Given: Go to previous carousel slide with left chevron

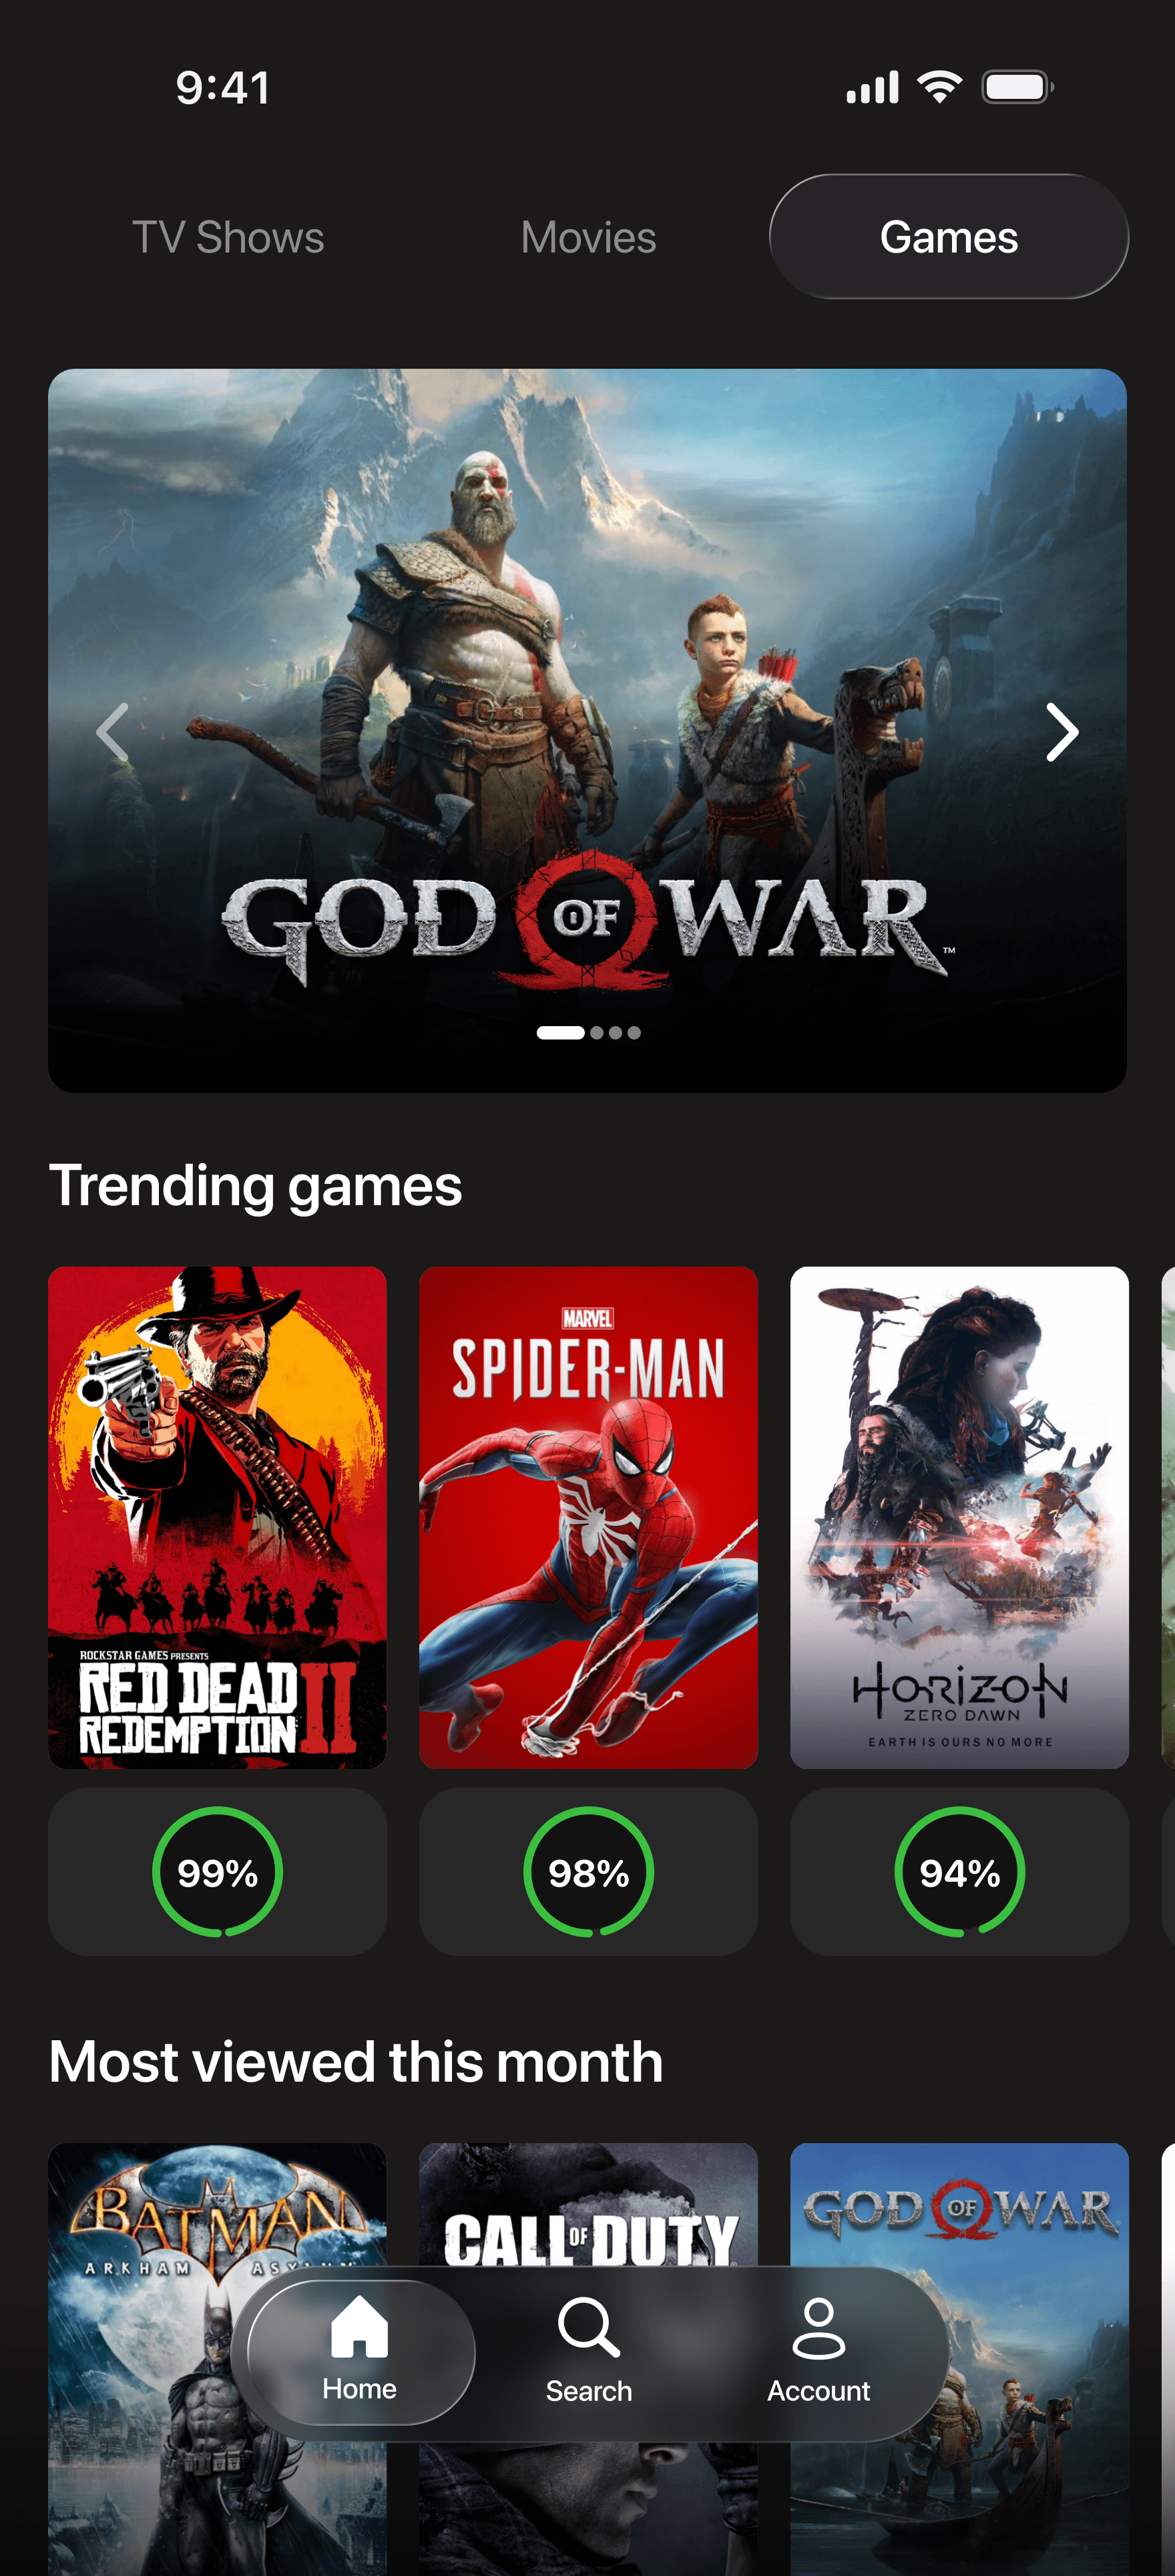Looking at the screenshot, I should point(112,732).
